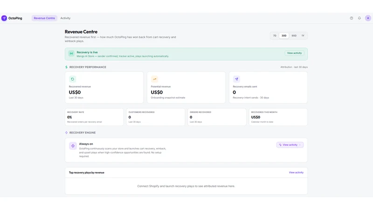Click the Recovery is live signal icon

pos(71,53)
